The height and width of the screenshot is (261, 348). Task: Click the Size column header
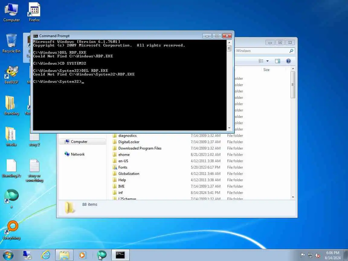pyautogui.click(x=266, y=70)
